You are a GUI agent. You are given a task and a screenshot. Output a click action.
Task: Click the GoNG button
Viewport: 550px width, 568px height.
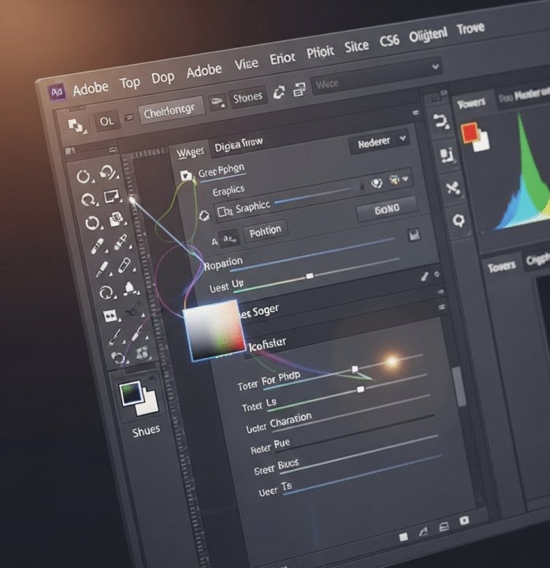pos(387,209)
